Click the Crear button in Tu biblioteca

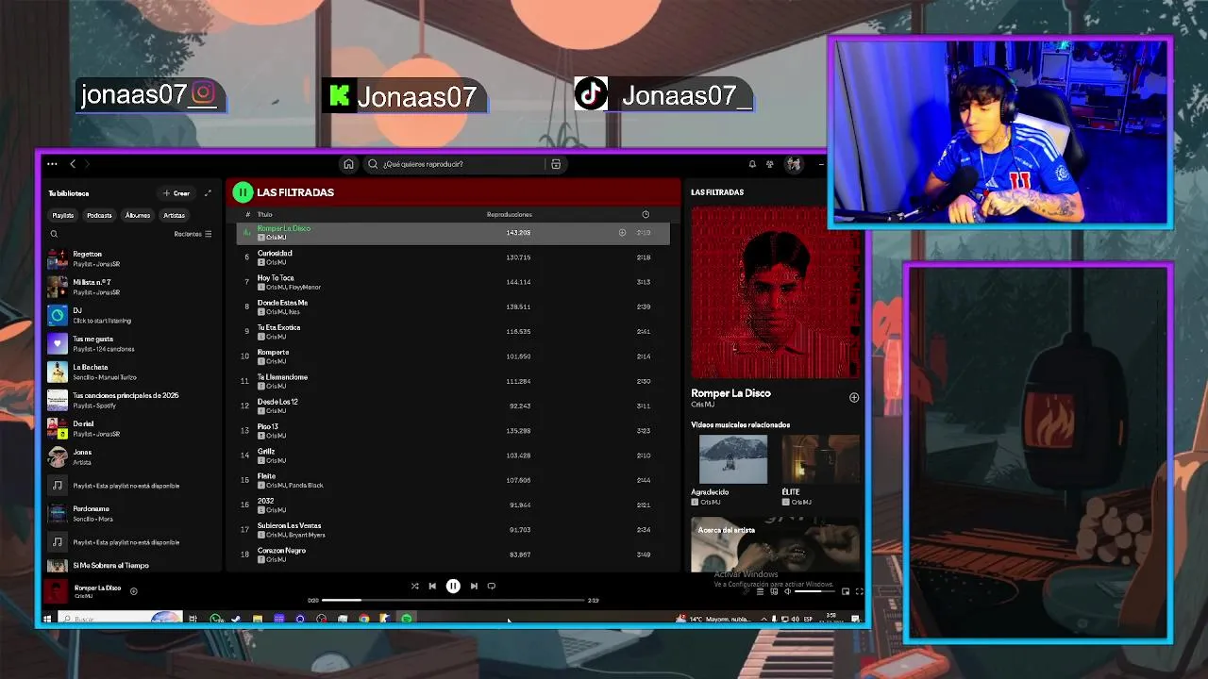(x=176, y=193)
